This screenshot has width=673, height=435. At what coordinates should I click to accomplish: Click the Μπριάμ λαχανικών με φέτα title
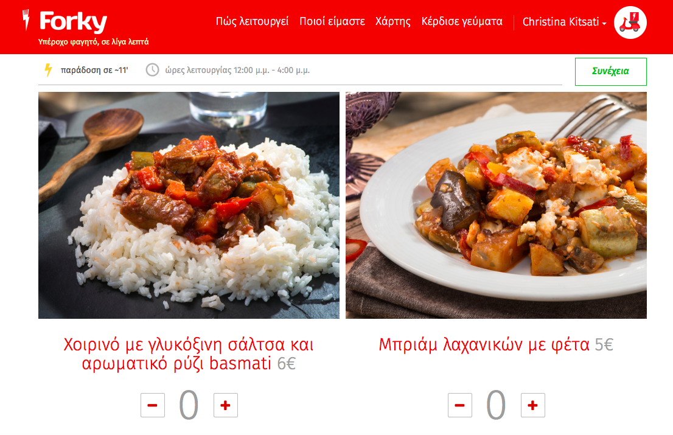point(484,344)
